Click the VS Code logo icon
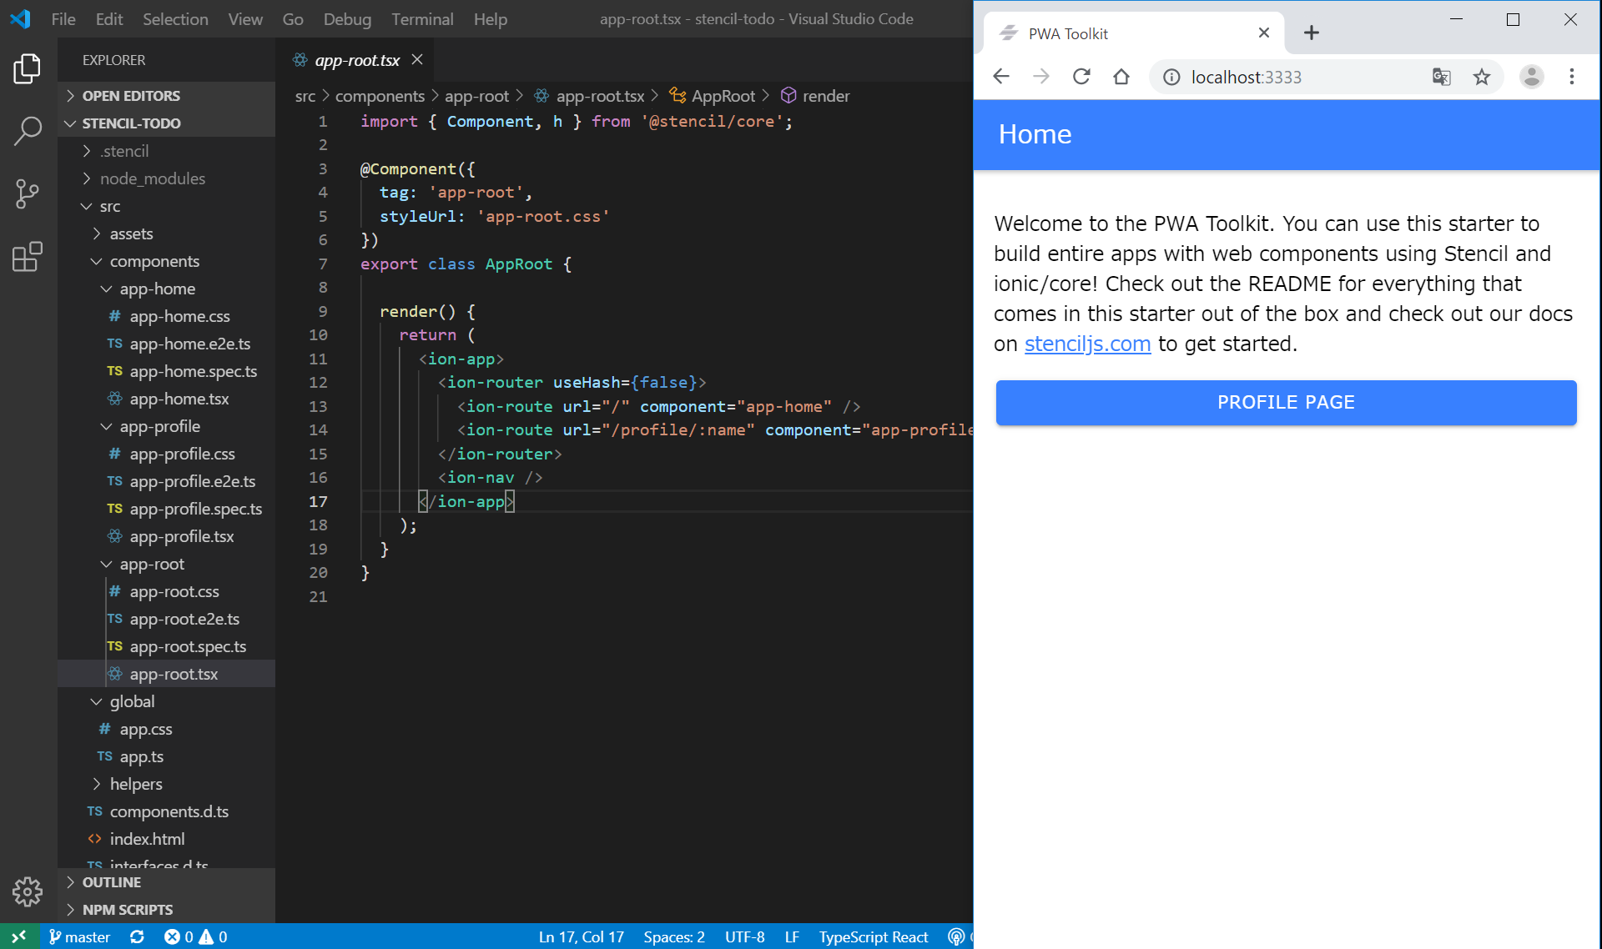1602x949 pixels. point(20,18)
